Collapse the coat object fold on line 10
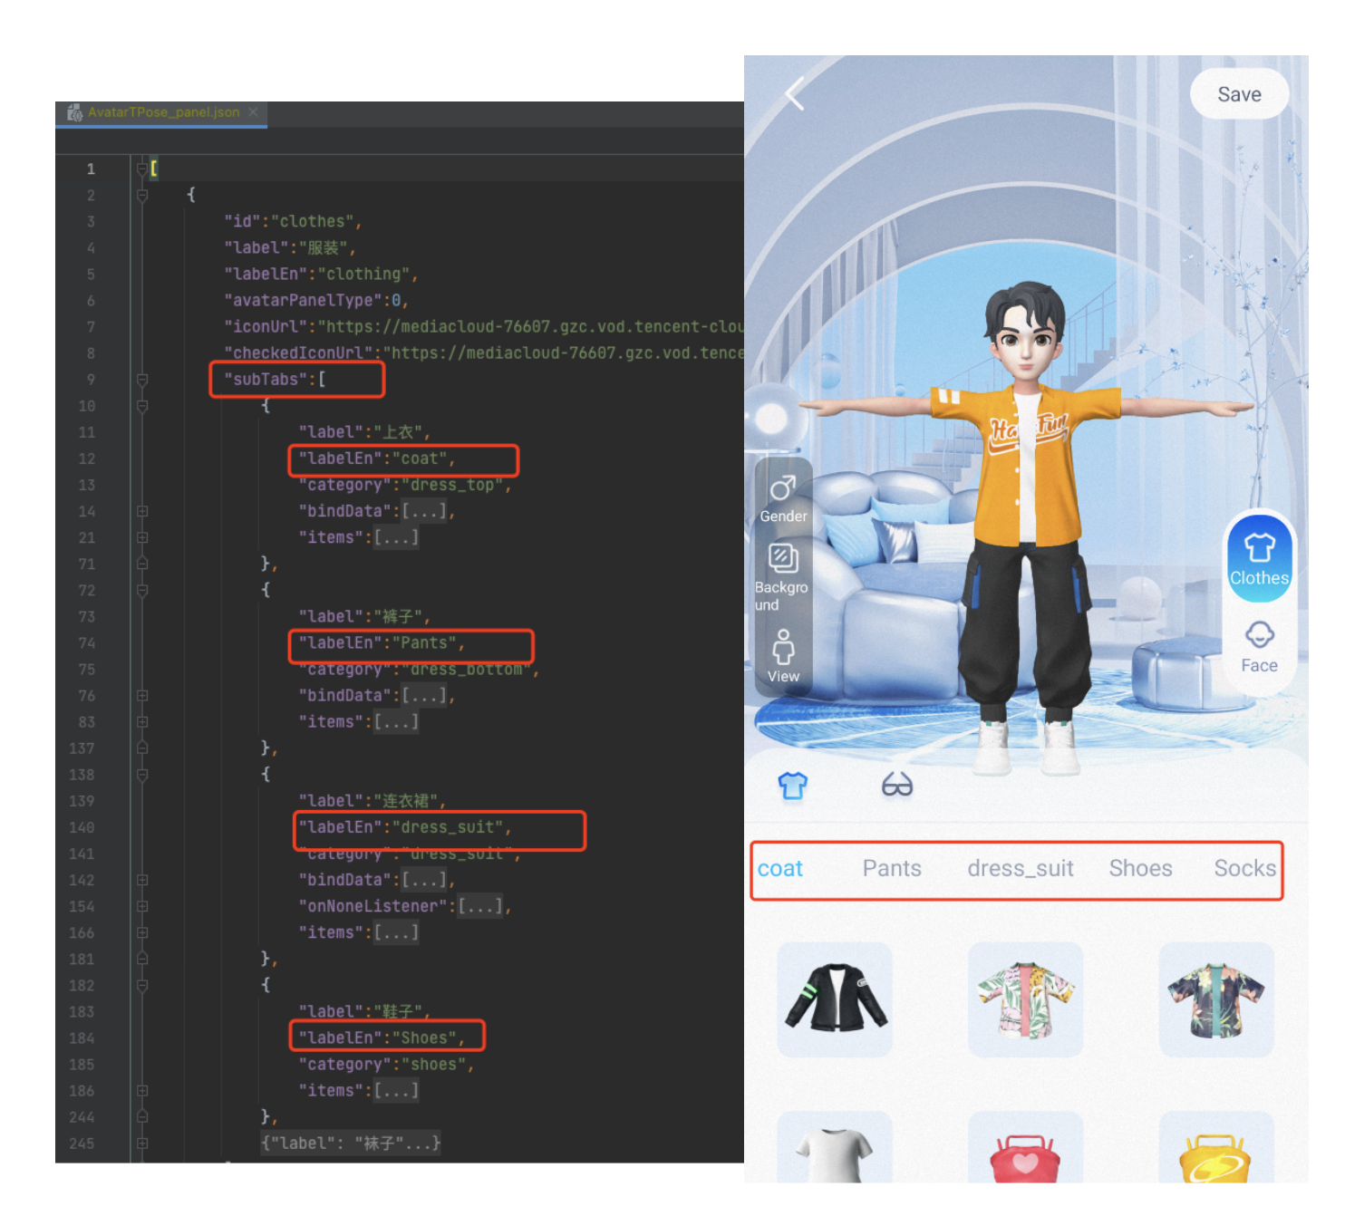 (x=141, y=406)
